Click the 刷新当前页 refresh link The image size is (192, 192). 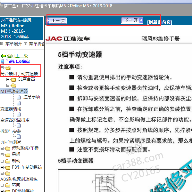[160, 22]
